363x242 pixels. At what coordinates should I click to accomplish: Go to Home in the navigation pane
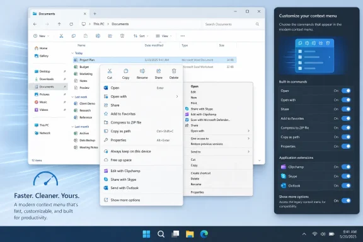point(48,48)
